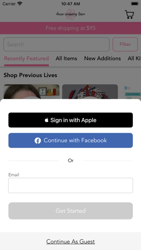Viewport: 141px width, 250px height.
Task: Tap the Free shipping at $95 banner
Action: tap(70, 28)
